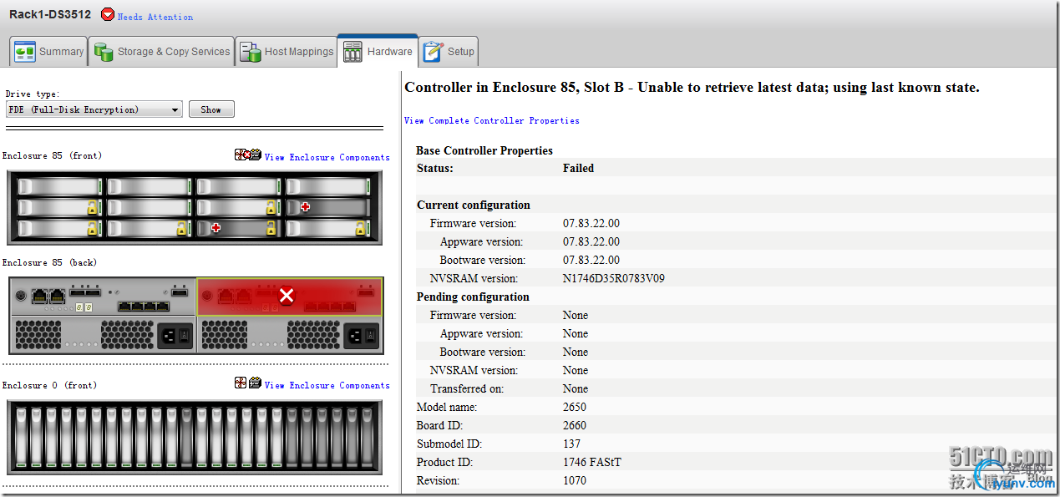Click the Revision value 1070
The image size is (1060, 497).
(x=575, y=480)
